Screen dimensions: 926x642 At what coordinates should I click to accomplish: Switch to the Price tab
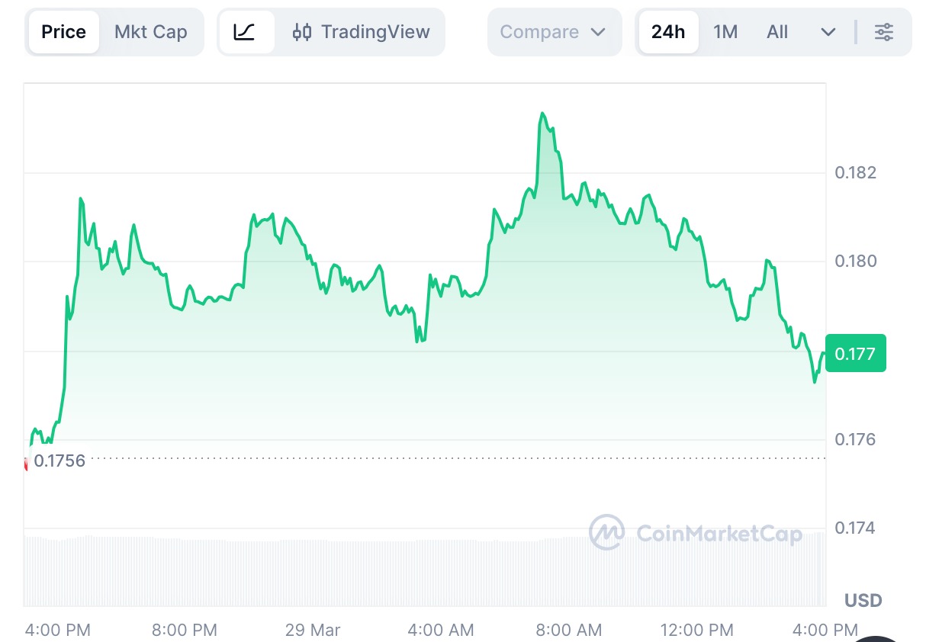[x=63, y=32]
